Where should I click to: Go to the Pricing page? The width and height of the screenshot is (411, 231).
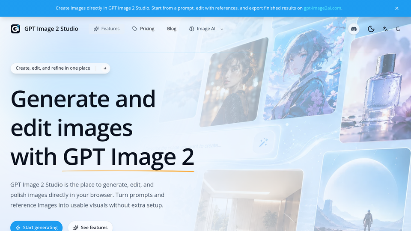tap(143, 29)
